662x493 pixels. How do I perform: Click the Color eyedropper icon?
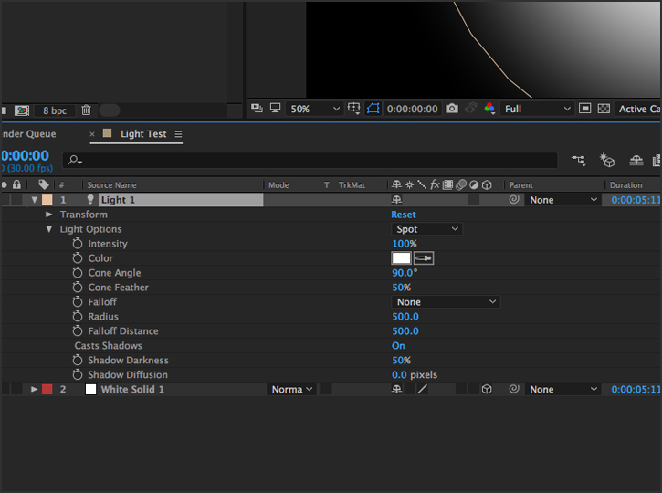tap(424, 257)
